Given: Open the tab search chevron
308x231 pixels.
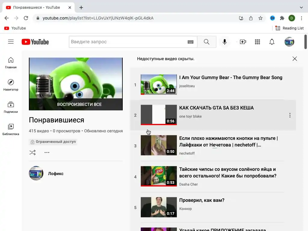Looking at the screenshot, I should coord(301,8).
